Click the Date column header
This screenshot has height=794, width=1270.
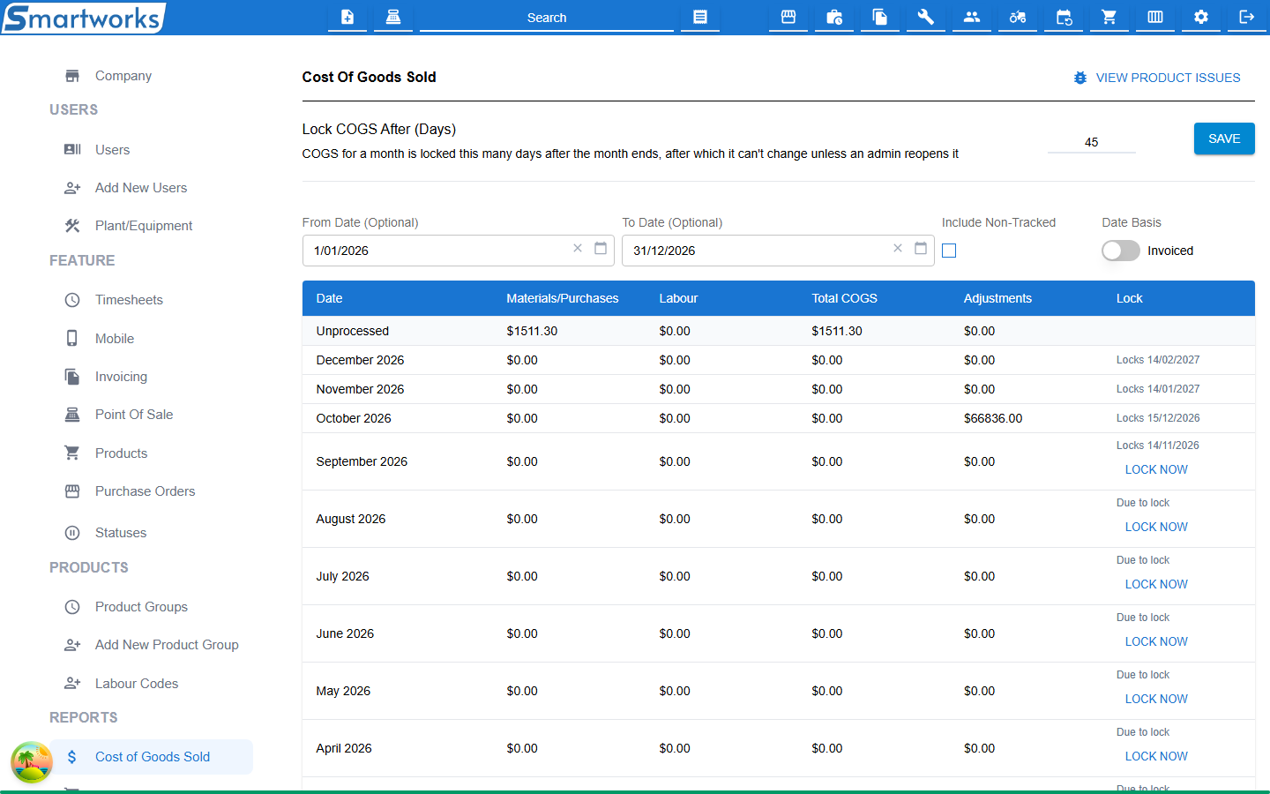click(329, 298)
